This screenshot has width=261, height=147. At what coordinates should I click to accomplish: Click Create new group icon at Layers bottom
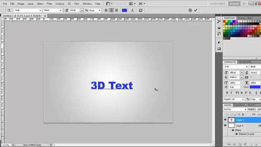tap(251, 145)
